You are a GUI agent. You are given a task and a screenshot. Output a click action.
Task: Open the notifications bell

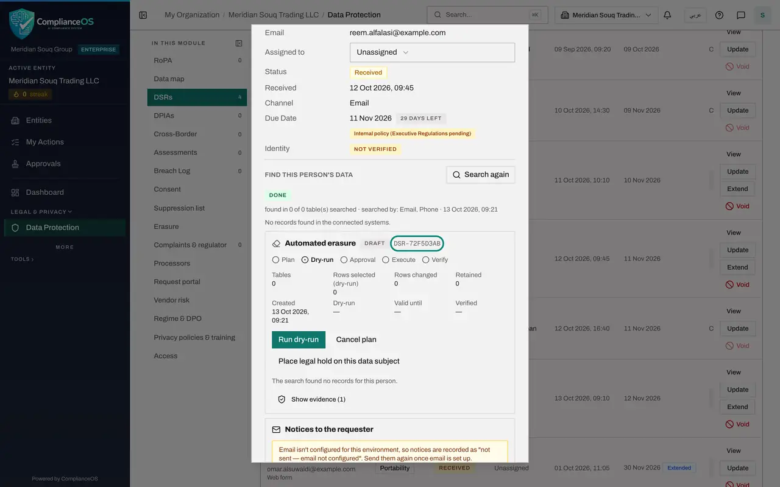(x=667, y=15)
